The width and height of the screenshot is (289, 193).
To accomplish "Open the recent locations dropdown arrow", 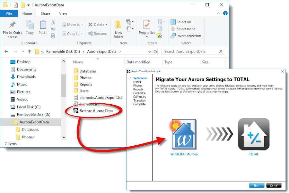I will pos(23,52).
